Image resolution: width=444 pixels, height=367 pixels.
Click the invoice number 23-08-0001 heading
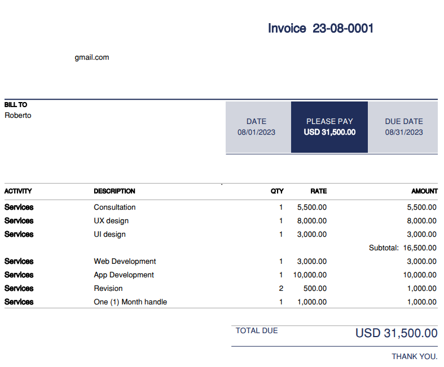pyautogui.click(x=342, y=28)
